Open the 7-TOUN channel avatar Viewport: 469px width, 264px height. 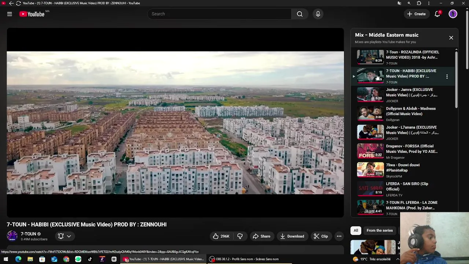(x=12, y=236)
